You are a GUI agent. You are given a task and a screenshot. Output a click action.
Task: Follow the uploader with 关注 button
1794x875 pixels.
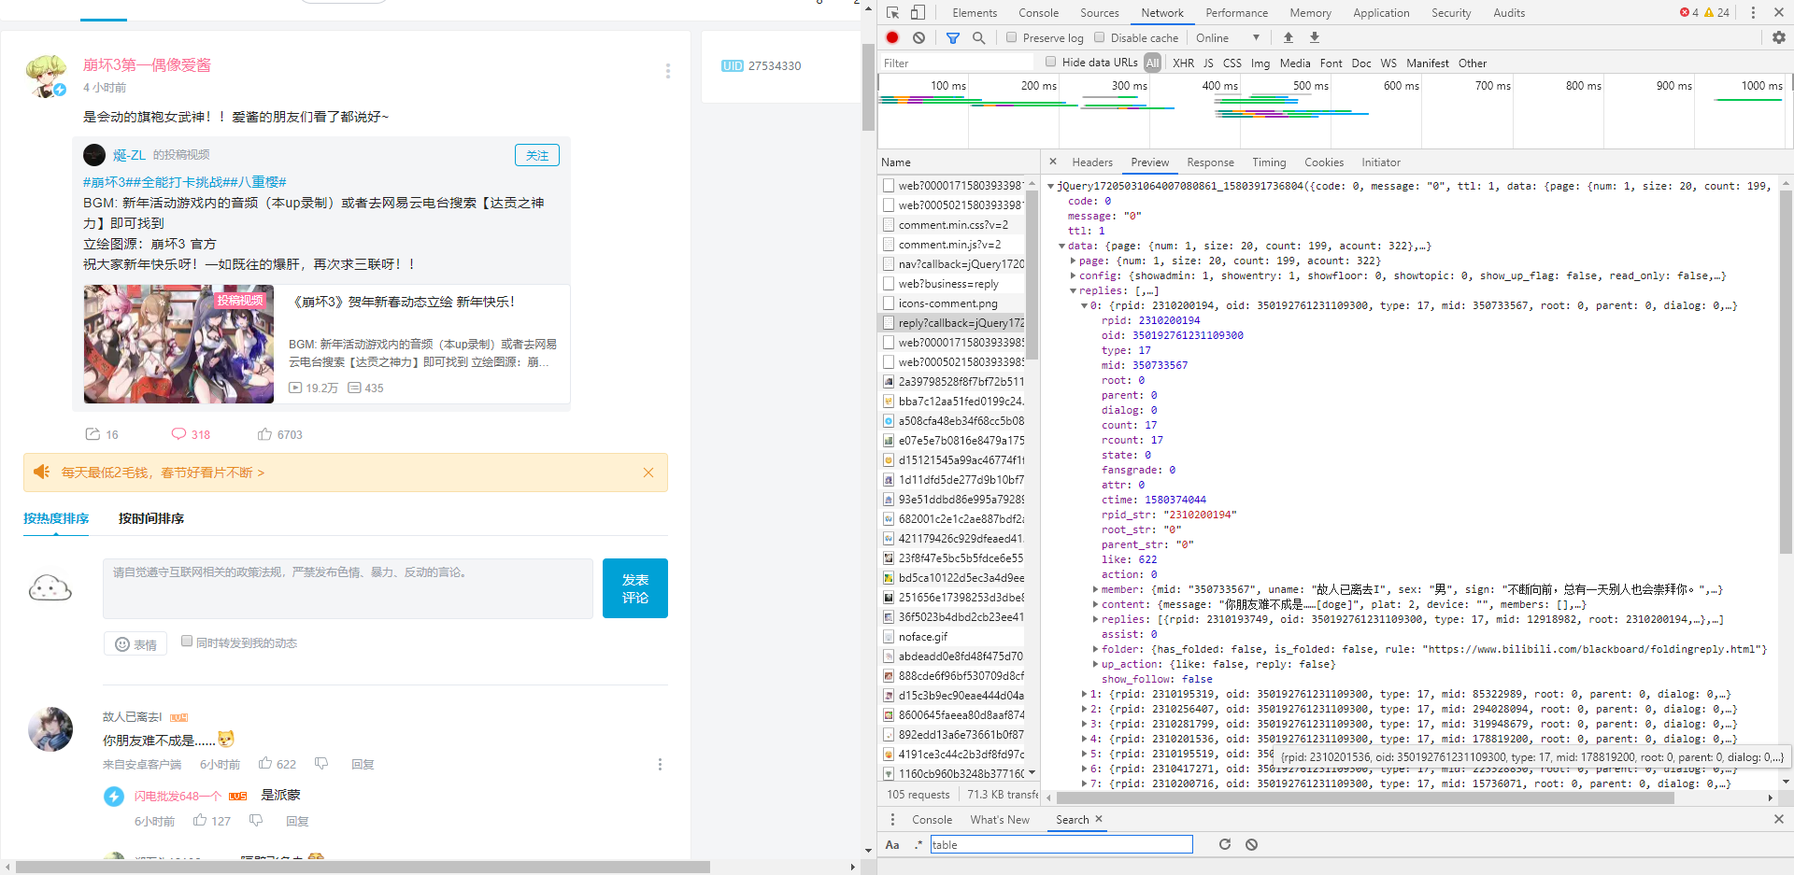(537, 155)
